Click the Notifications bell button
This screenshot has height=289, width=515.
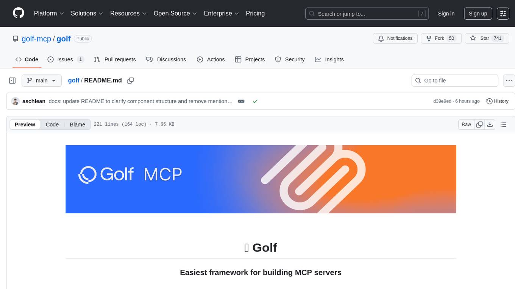pyautogui.click(x=395, y=38)
